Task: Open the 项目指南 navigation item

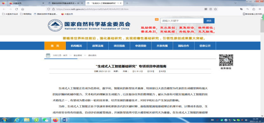Action: coord(119,46)
